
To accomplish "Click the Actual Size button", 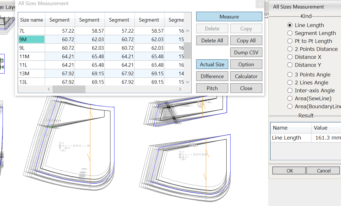I will coord(212,64).
